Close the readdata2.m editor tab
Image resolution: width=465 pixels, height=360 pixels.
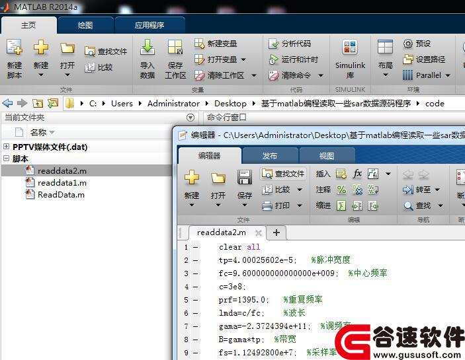259,233
